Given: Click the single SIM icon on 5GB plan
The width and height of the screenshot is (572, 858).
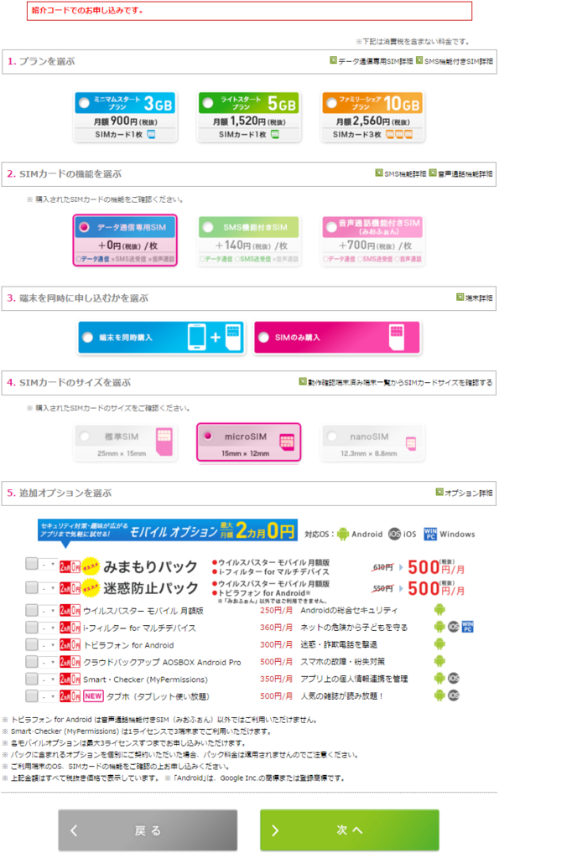Looking at the screenshot, I should [275, 134].
